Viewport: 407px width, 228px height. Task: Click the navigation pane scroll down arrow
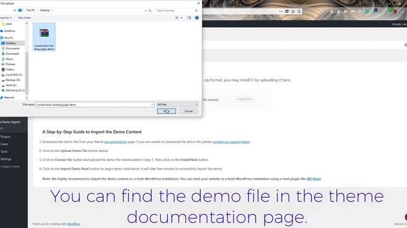[x=27, y=98]
